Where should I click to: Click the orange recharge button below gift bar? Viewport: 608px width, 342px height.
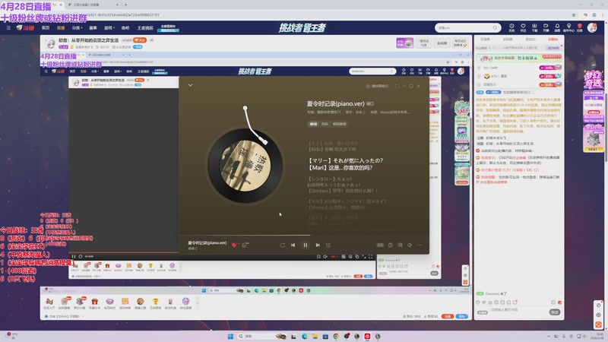click(x=448, y=316)
